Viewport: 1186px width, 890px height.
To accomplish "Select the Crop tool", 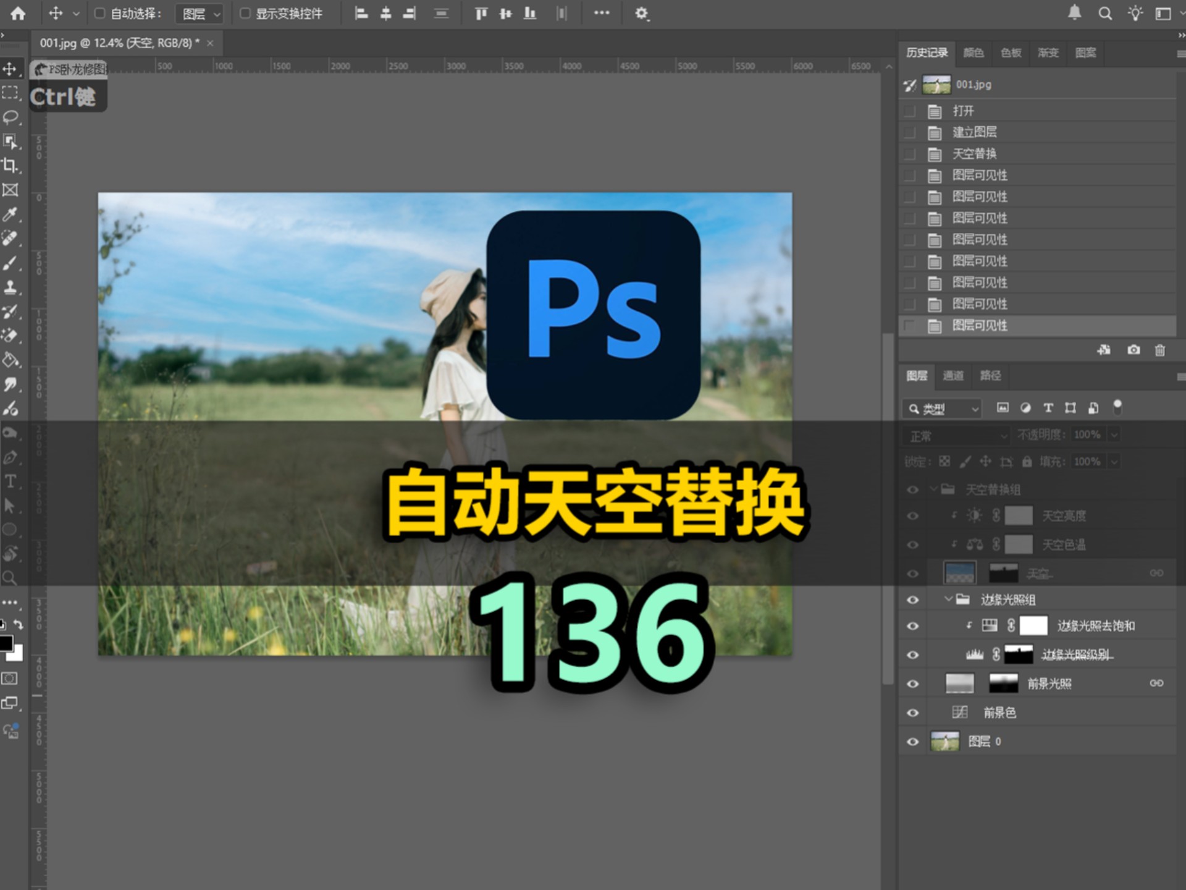I will click(10, 166).
